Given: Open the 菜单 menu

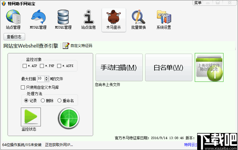Looking at the screenshot, I should click(x=198, y=3).
